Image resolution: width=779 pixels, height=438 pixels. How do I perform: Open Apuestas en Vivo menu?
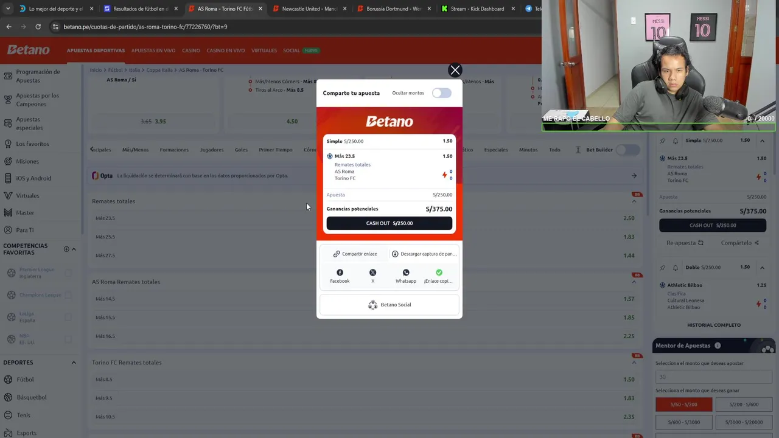(153, 50)
